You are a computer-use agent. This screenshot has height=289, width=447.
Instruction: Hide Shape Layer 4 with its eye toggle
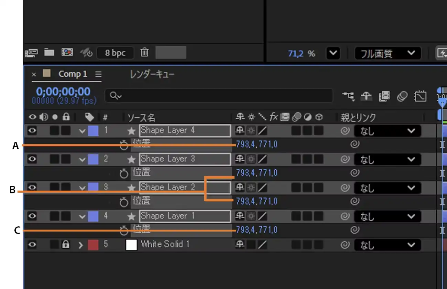[x=32, y=130]
